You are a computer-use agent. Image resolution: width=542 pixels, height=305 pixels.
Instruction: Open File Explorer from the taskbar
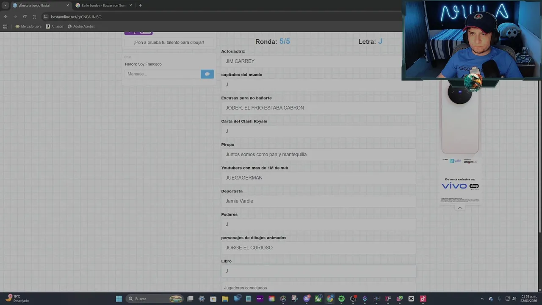point(225,299)
